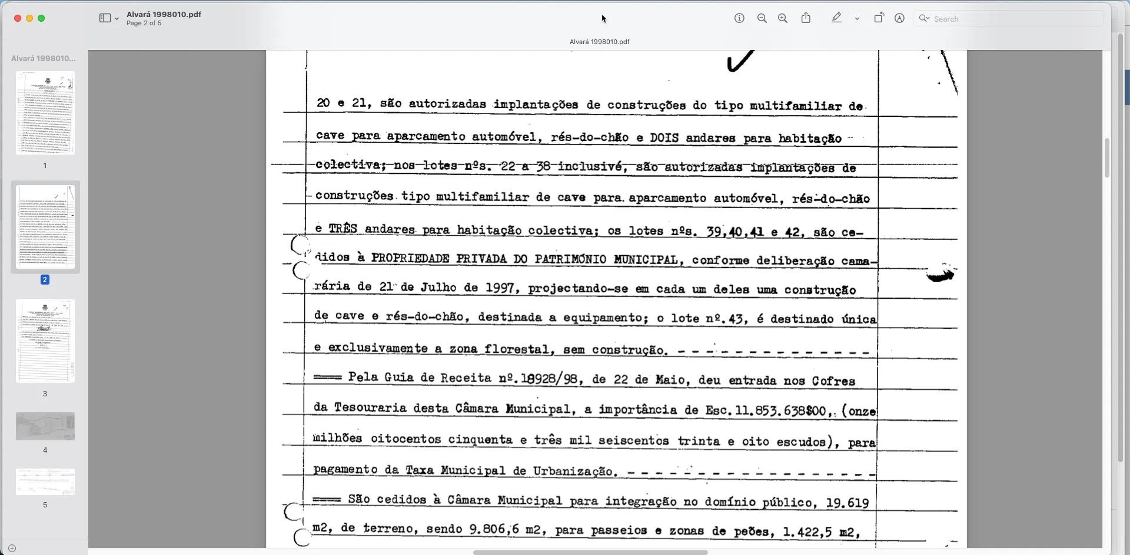Zoom out the PDF page
The height and width of the screenshot is (555, 1130).
762,18
